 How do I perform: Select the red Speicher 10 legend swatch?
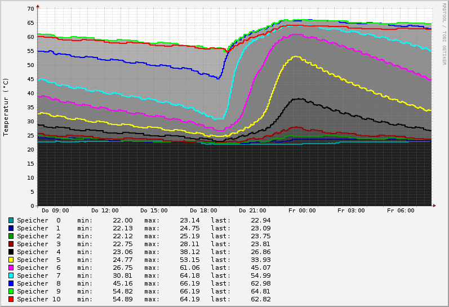(11, 299)
